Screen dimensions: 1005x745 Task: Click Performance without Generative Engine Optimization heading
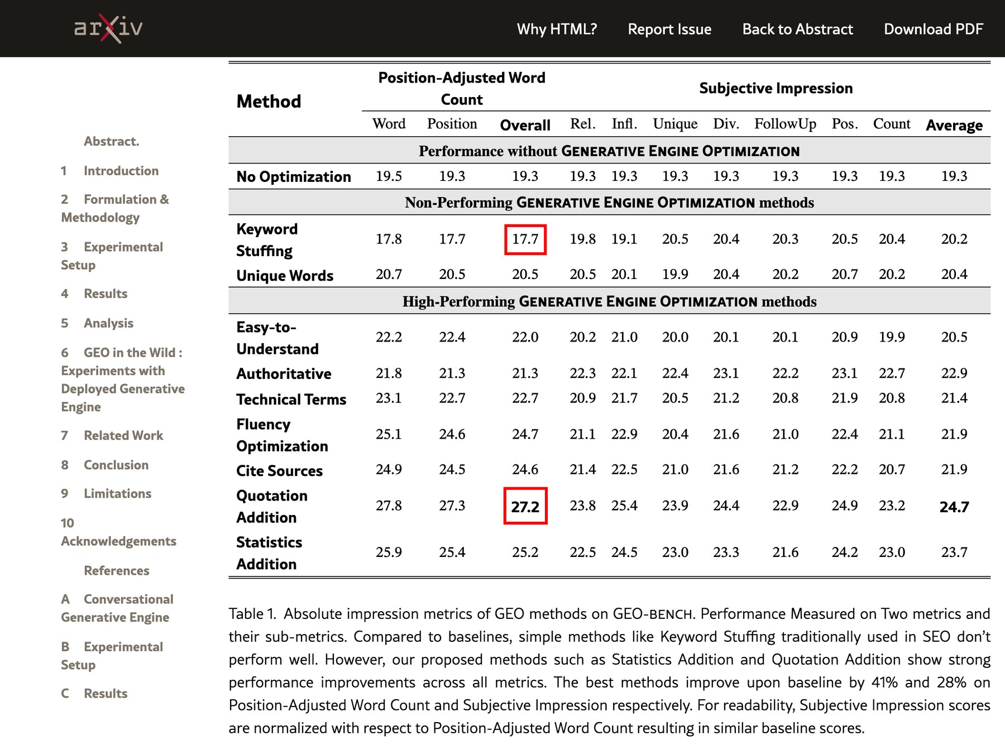coord(609,151)
